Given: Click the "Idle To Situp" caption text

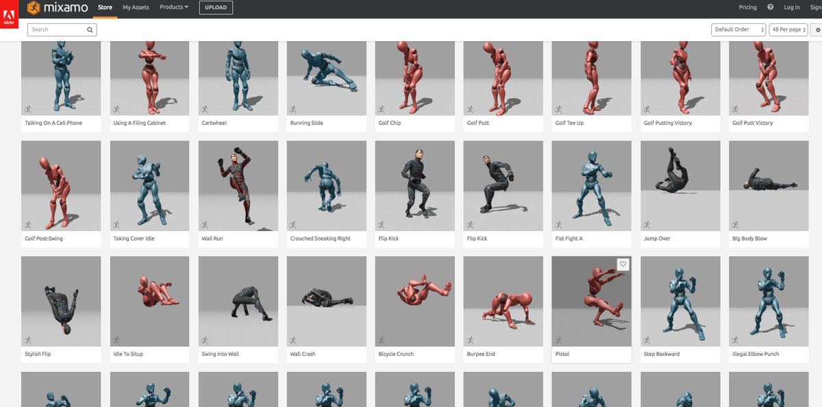Looking at the screenshot, I should [x=128, y=354].
